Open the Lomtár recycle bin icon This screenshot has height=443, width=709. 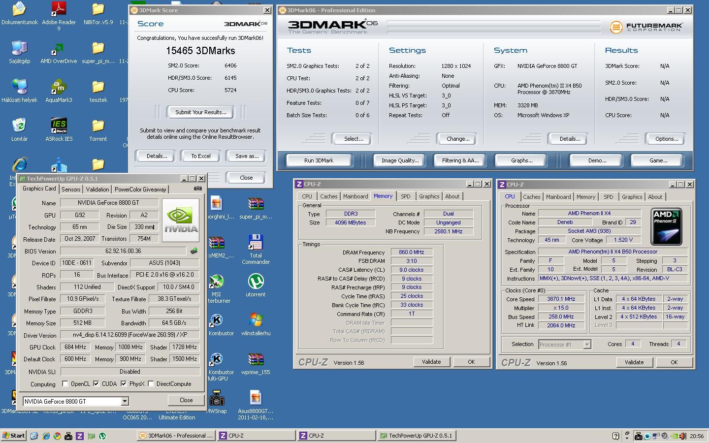(19, 130)
